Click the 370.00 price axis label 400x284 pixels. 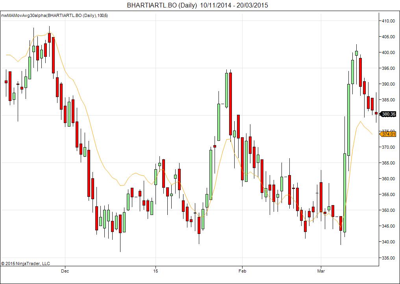coord(389,147)
